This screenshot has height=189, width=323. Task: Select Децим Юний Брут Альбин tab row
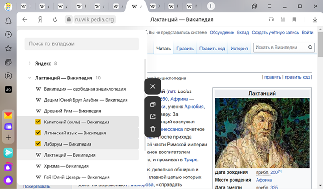pyautogui.click(x=78, y=100)
